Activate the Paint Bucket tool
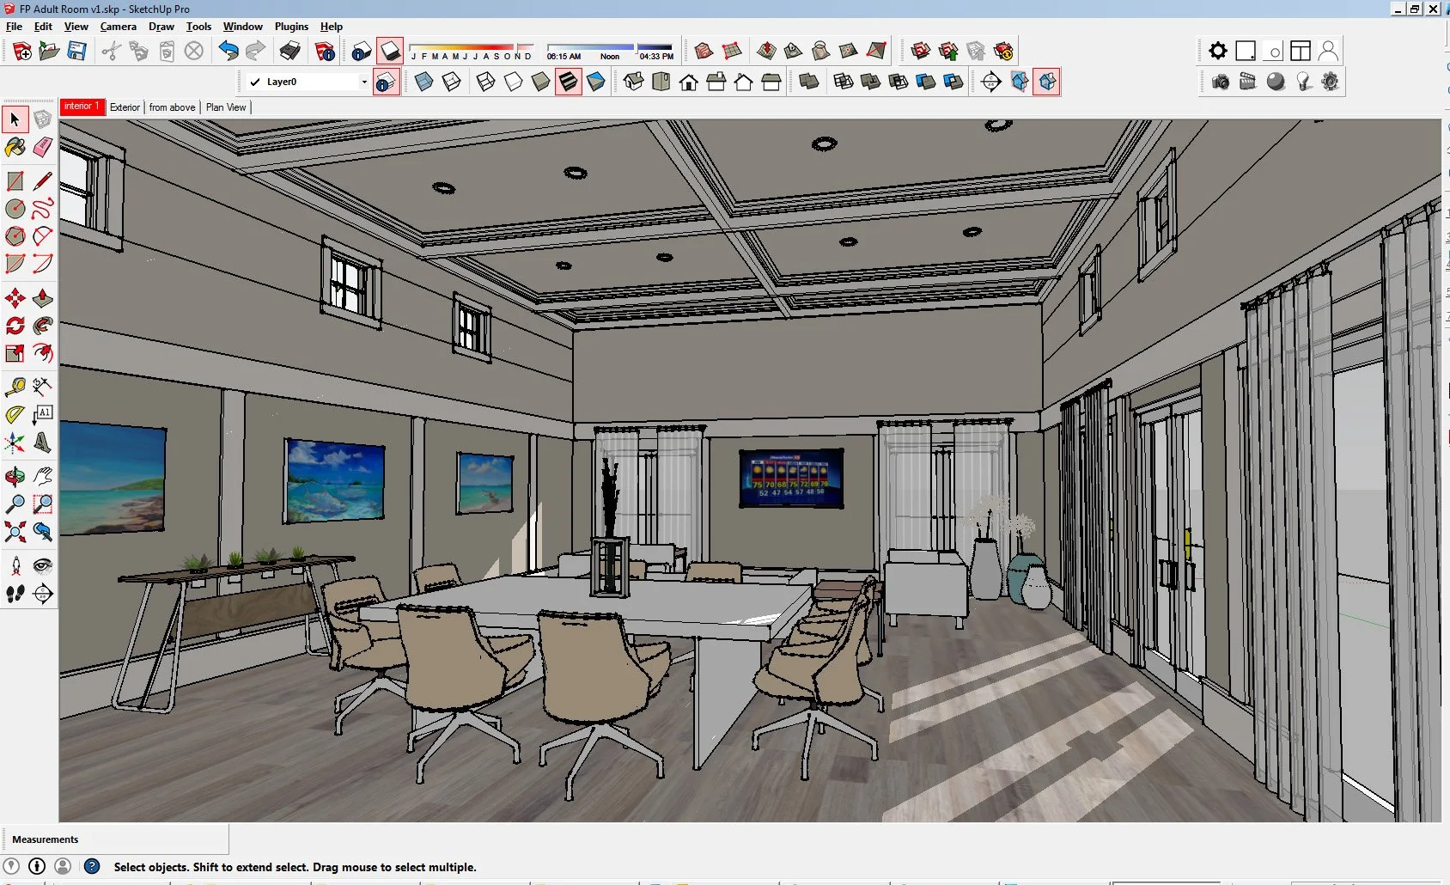 (15, 148)
